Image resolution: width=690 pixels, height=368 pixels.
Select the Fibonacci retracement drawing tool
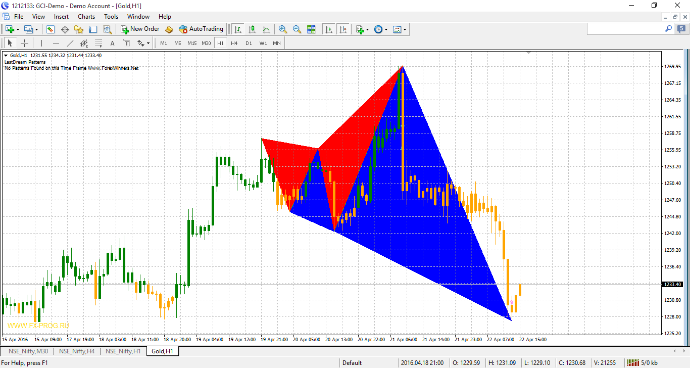[x=97, y=42]
